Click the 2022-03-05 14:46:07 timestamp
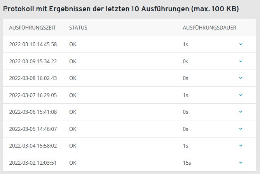This screenshot has height=174, width=260. pyautogui.click(x=33, y=129)
